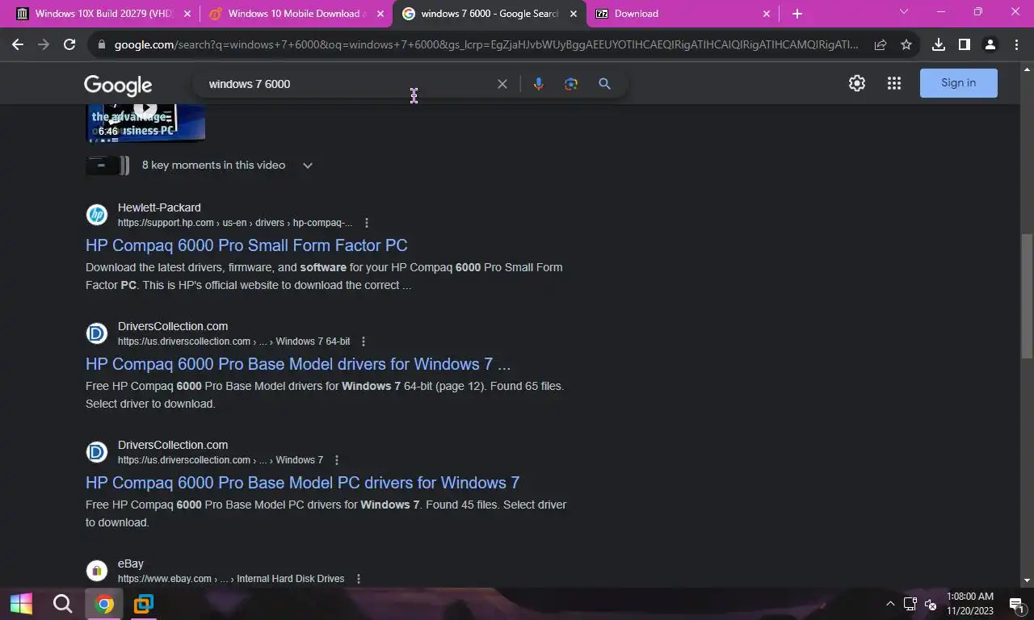The height and width of the screenshot is (620, 1034).
Task: Click the windows 7 6000 search field
Action: click(x=347, y=84)
